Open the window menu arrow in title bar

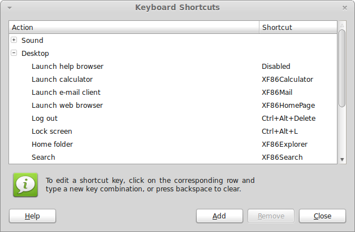click(x=10, y=8)
